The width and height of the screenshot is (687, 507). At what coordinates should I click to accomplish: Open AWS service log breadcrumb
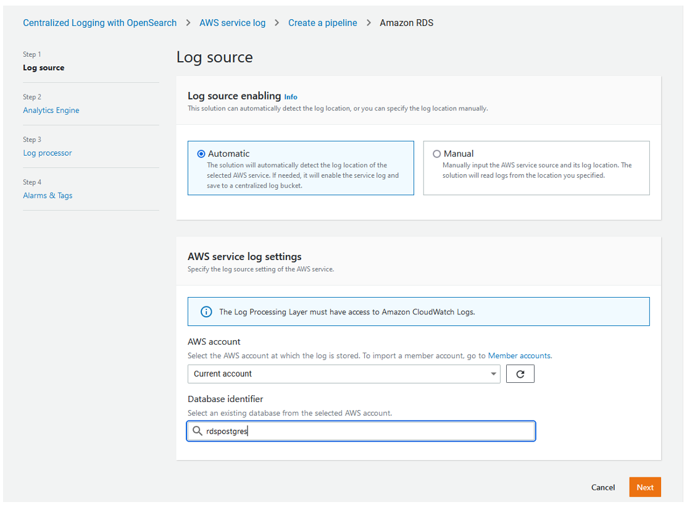click(x=233, y=23)
